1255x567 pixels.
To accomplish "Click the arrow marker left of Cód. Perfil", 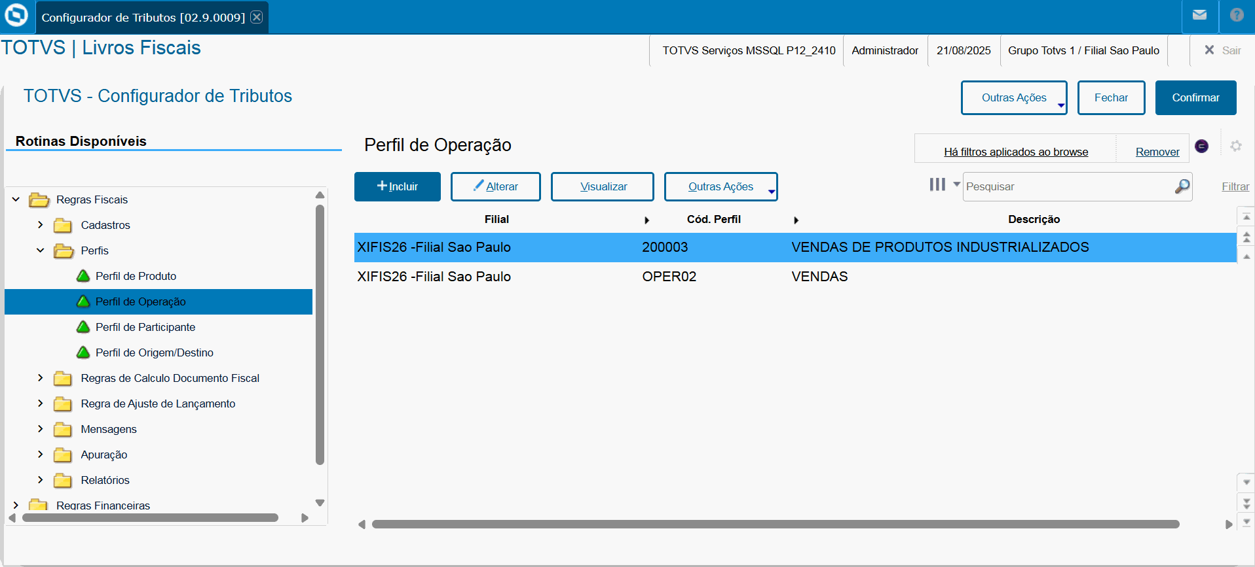I will (x=646, y=220).
